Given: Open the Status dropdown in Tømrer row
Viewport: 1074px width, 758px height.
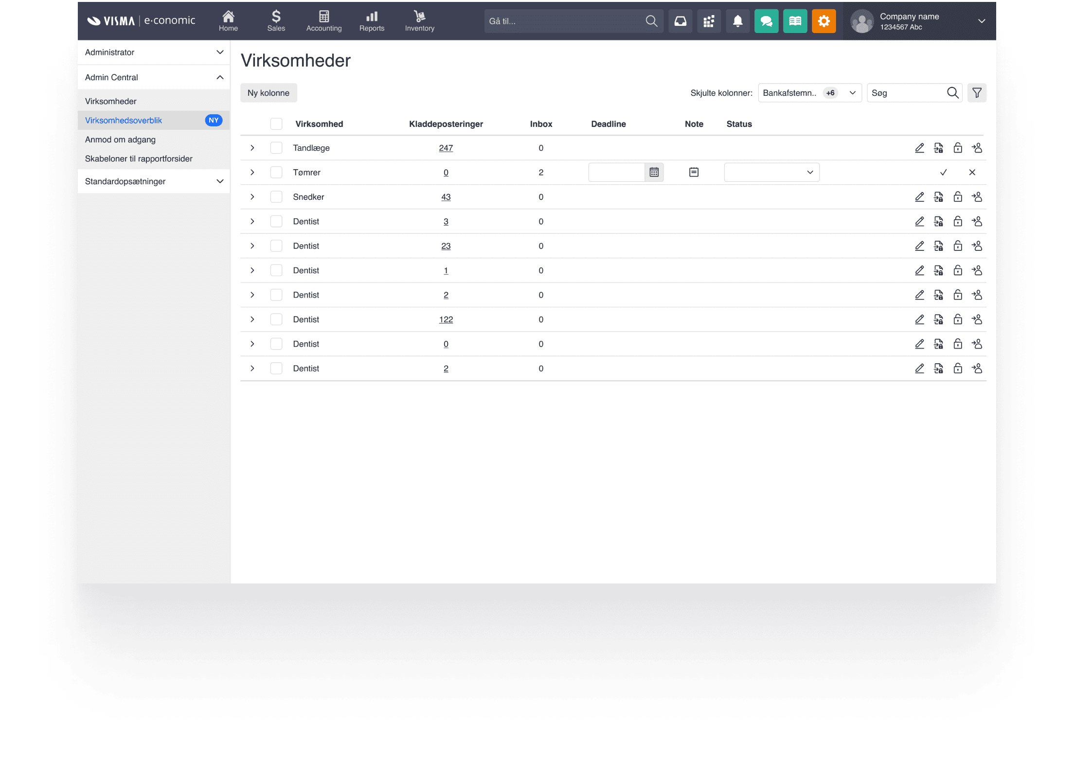Looking at the screenshot, I should (x=771, y=172).
